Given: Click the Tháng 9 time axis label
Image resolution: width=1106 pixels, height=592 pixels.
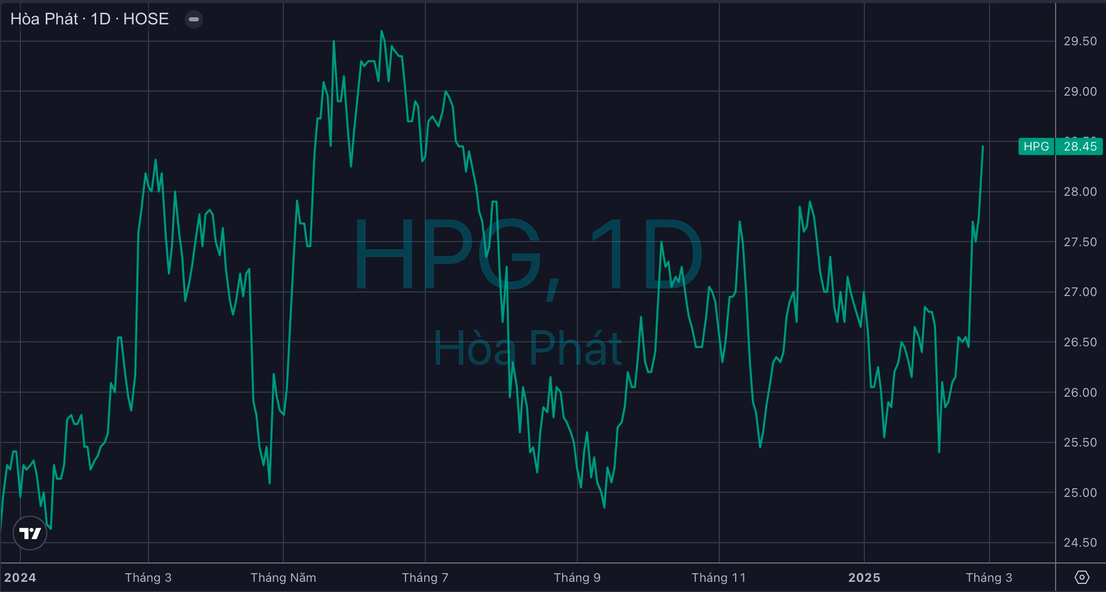Looking at the screenshot, I should pyautogui.click(x=577, y=578).
